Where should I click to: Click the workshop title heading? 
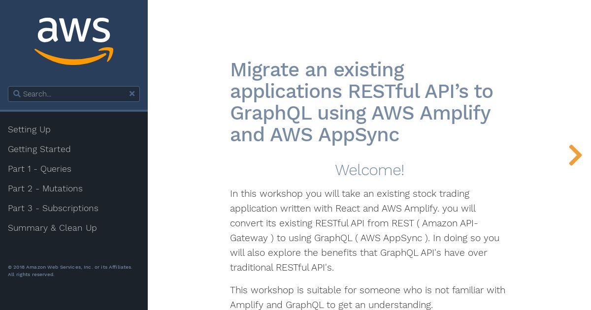(x=361, y=102)
